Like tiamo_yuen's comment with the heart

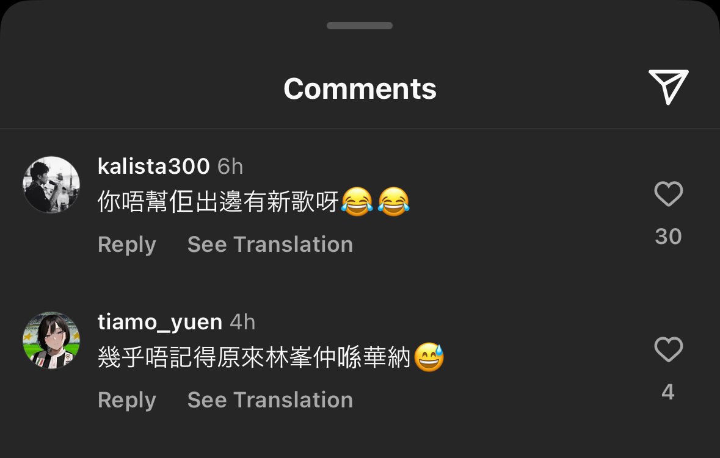(x=669, y=349)
